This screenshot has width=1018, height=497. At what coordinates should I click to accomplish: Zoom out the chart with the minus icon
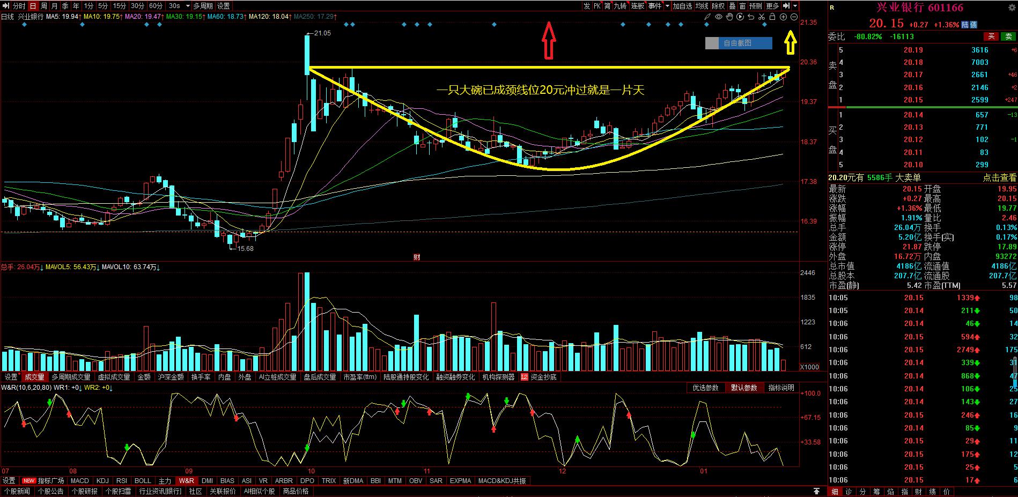(794, 17)
